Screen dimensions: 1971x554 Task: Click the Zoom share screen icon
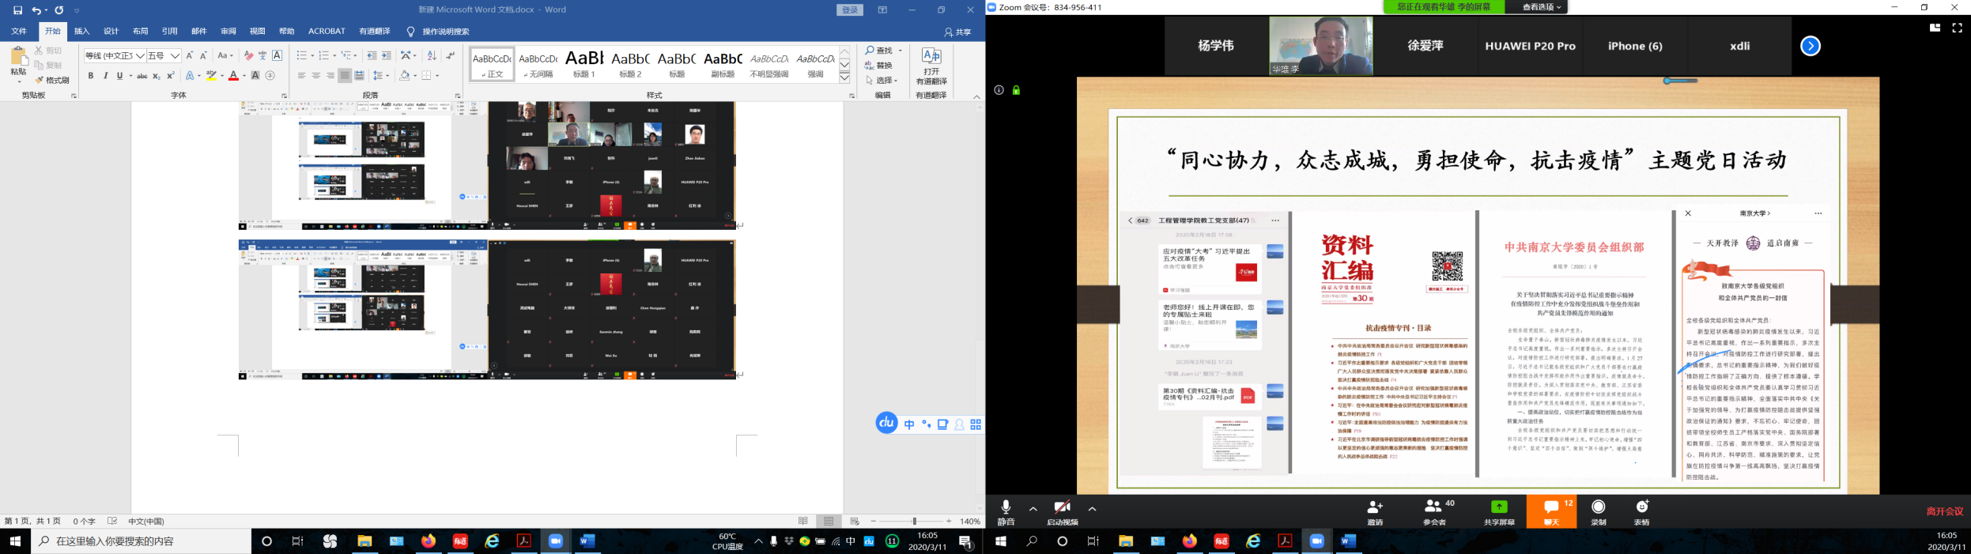[1499, 511]
